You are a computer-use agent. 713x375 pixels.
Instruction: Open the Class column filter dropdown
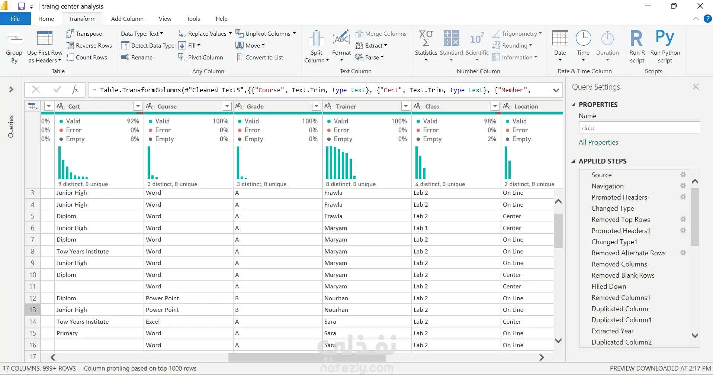(x=495, y=106)
